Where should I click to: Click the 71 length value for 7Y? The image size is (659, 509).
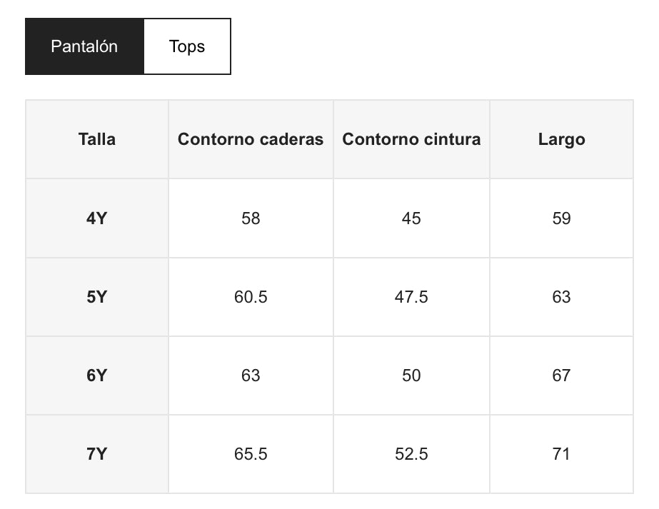[x=561, y=454]
